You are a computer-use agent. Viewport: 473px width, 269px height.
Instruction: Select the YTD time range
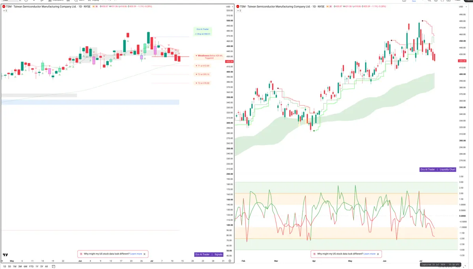pyautogui.click(x=31, y=267)
